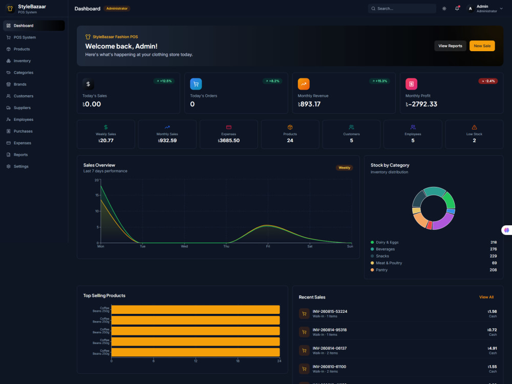Click the Employees sidebar icon
The height and width of the screenshot is (384, 512).
click(9, 119)
